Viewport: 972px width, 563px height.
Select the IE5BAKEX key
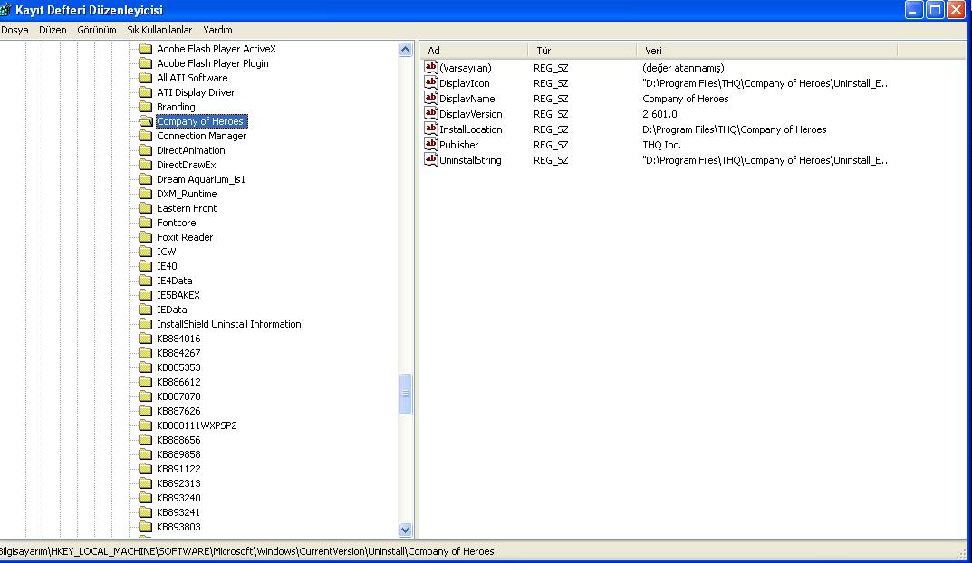click(x=178, y=295)
